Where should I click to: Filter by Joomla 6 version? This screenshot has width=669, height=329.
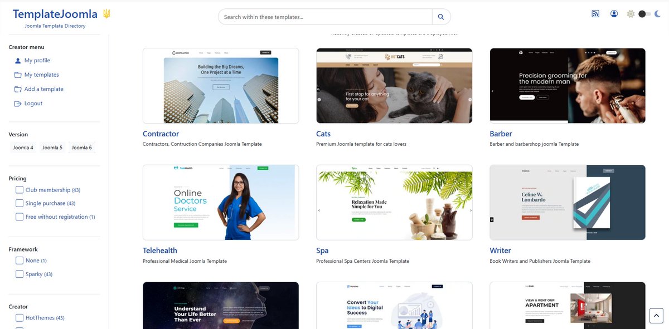click(81, 148)
